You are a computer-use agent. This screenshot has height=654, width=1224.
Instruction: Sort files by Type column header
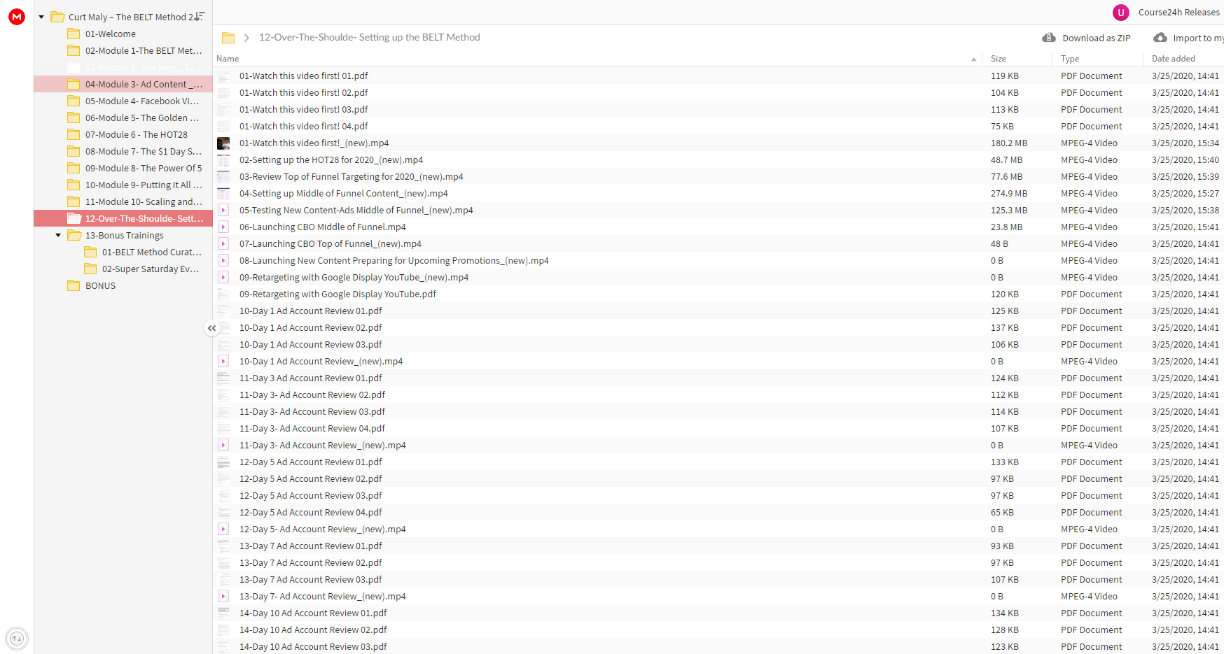pos(1070,59)
